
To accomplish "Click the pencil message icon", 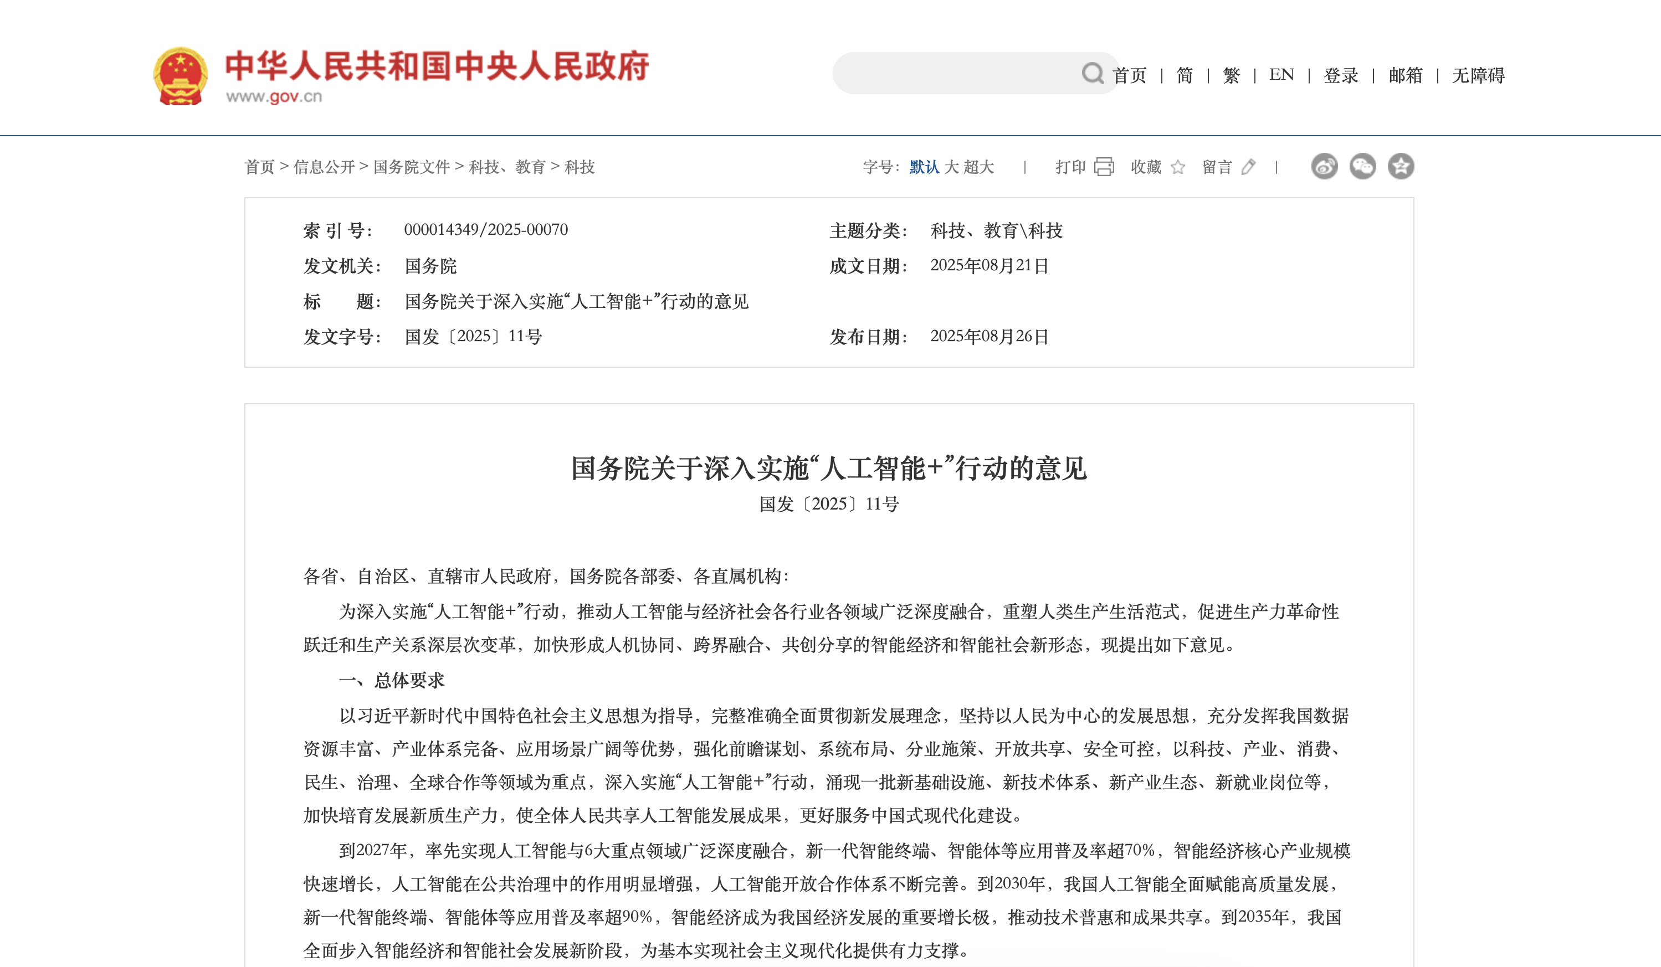I will 1248,167.
